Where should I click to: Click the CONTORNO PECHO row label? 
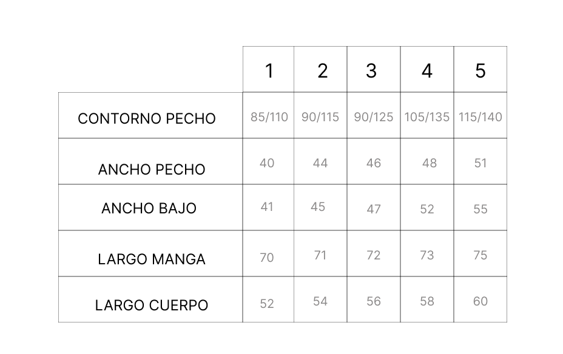[x=146, y=119]
